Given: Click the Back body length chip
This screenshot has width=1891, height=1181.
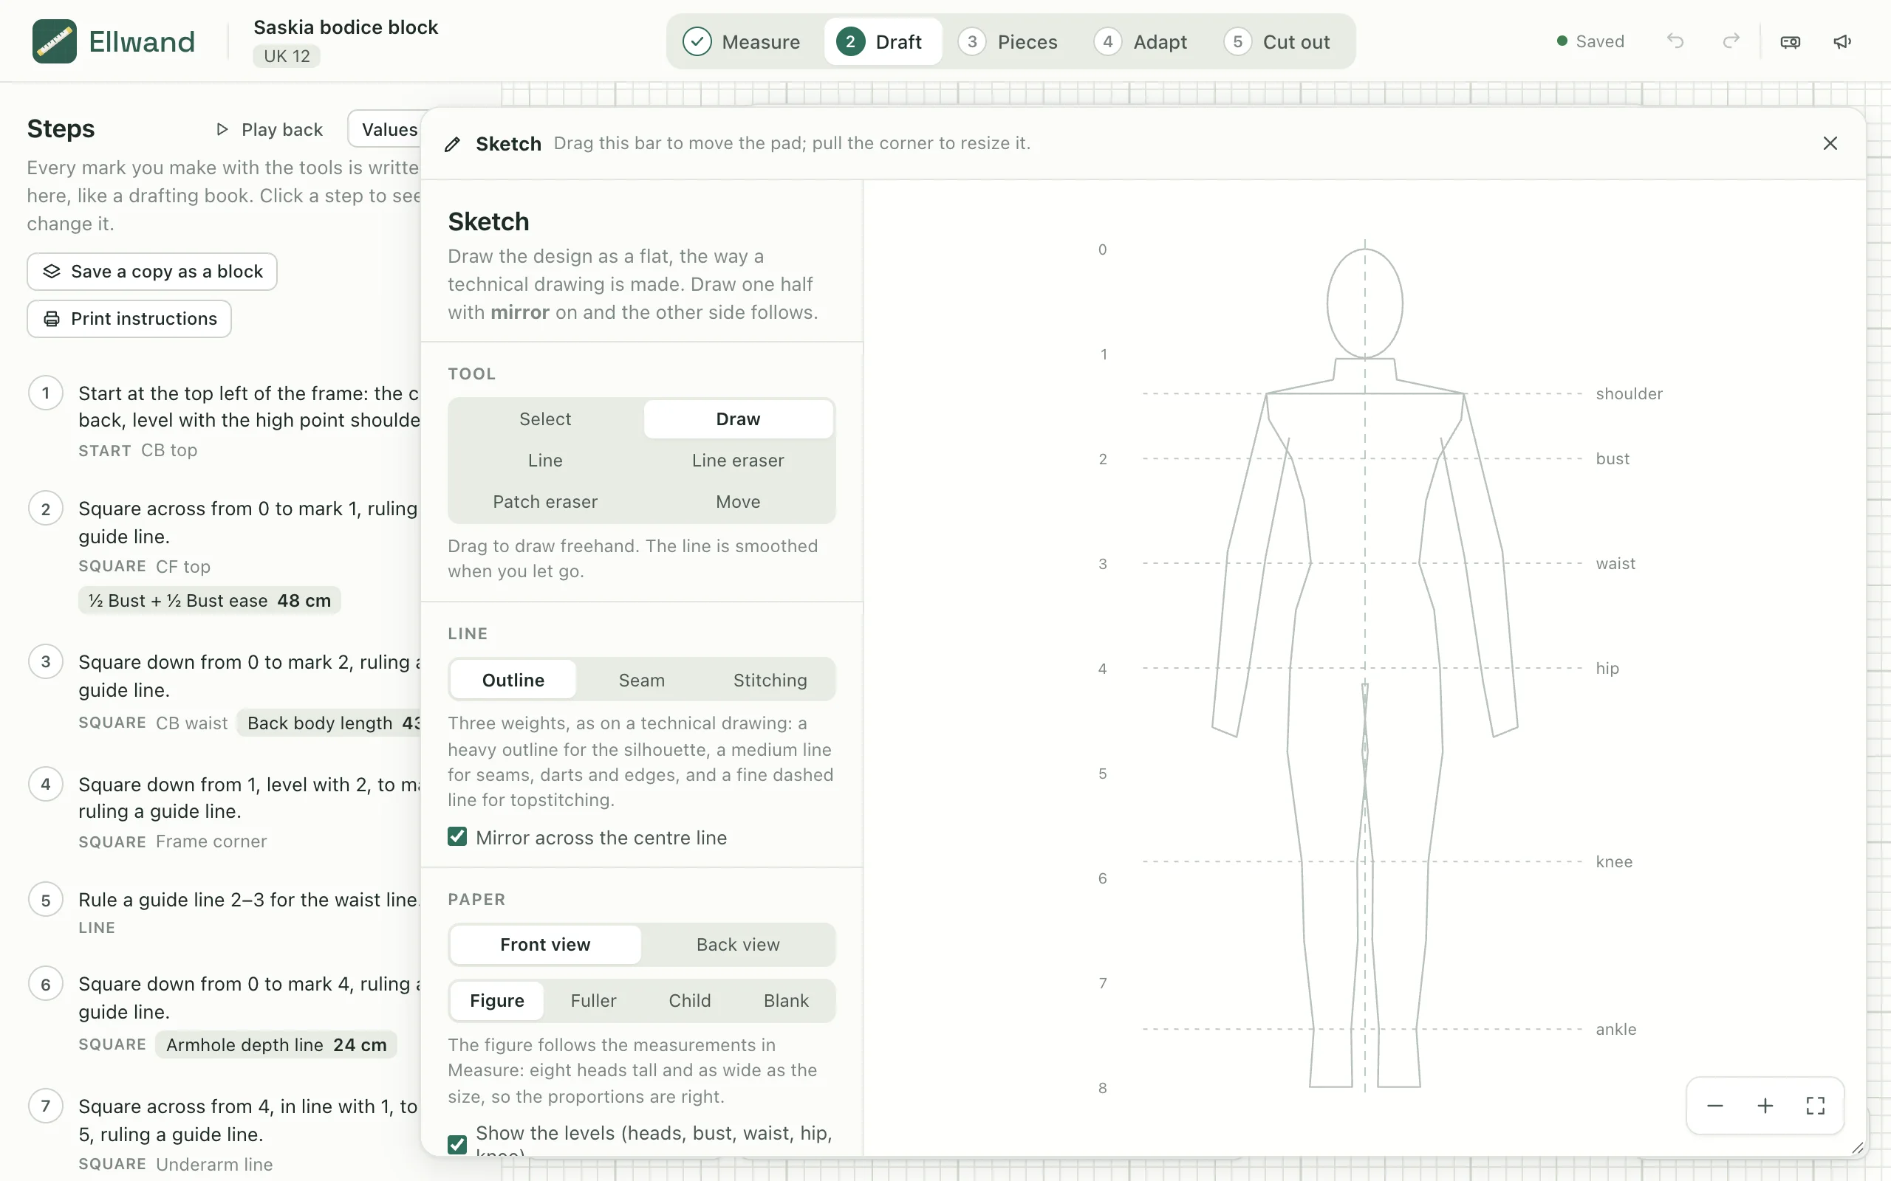Looking at the screenshot, I should [x=329, y=723].
